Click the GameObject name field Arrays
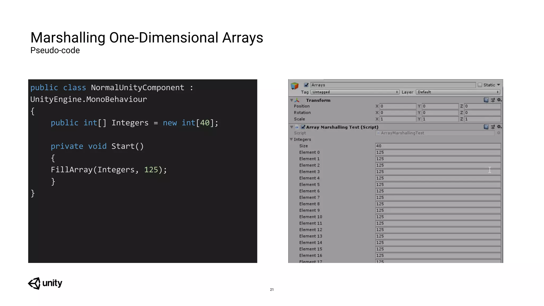The height and width of the screenshot is (306, 544). (x=393, y=85)
